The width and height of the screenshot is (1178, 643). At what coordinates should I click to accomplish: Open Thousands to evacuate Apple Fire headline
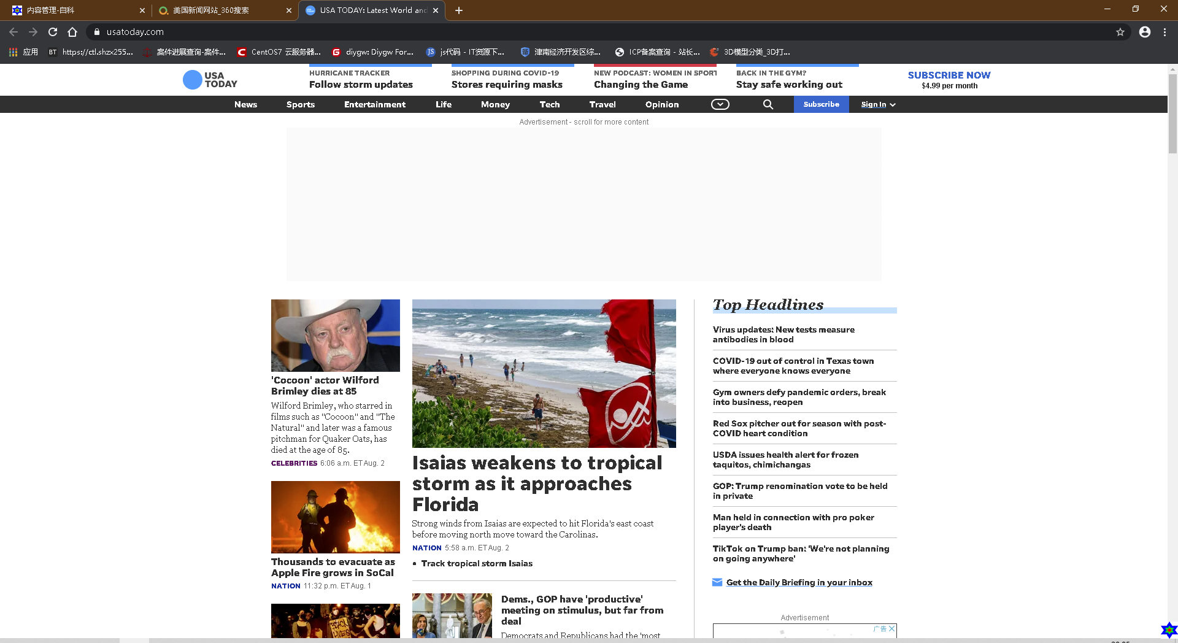coord(333,567)
